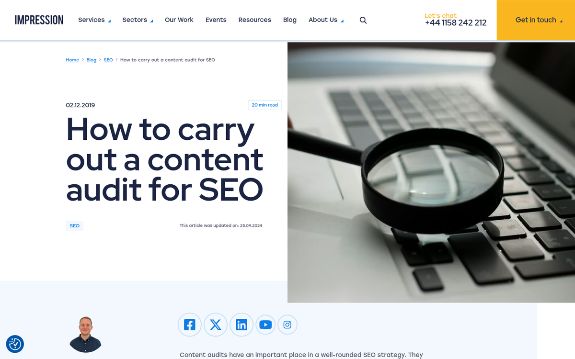
Task: Navigate to Blog in the top menu
Action: (x=290, y=20)
